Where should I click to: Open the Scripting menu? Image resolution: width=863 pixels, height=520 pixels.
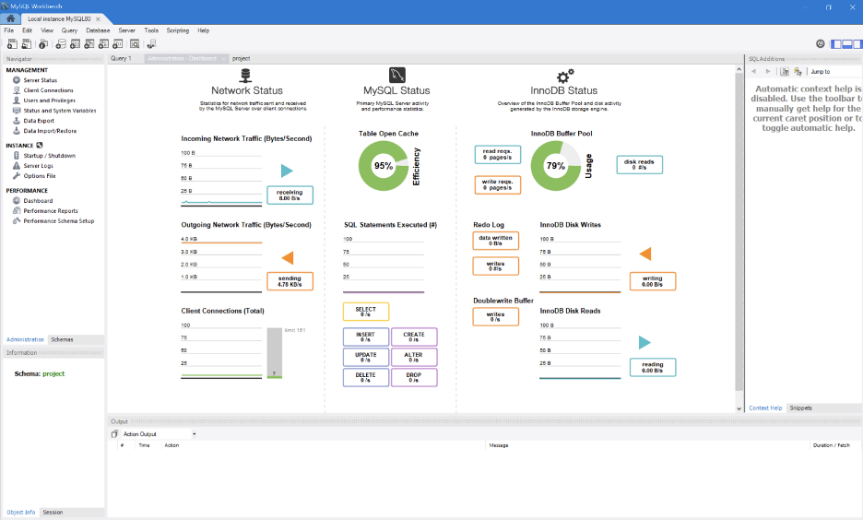177,30
